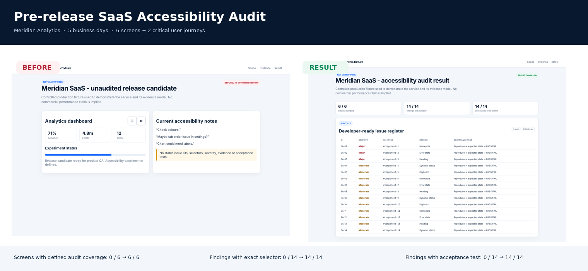The image size is (588, 271).
Task: Select issue row SA-01
Action: point(437,146)
